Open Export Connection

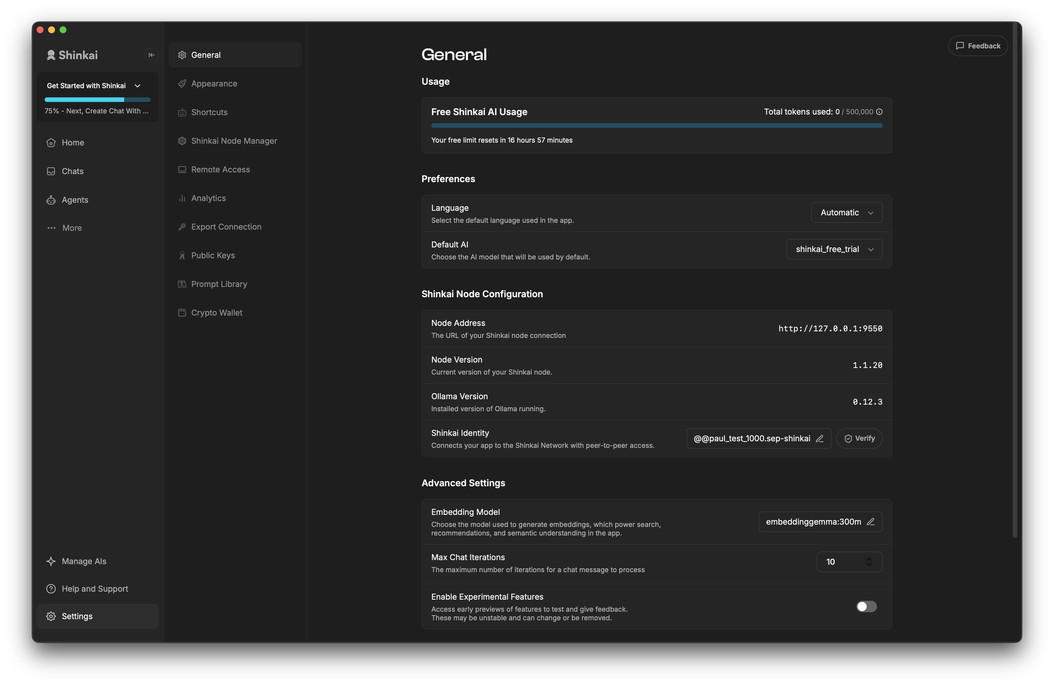(x=226, y=227)
